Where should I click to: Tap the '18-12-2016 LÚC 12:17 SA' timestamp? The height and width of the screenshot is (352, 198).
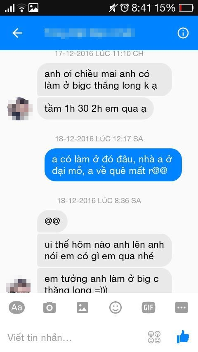[99, 139]
